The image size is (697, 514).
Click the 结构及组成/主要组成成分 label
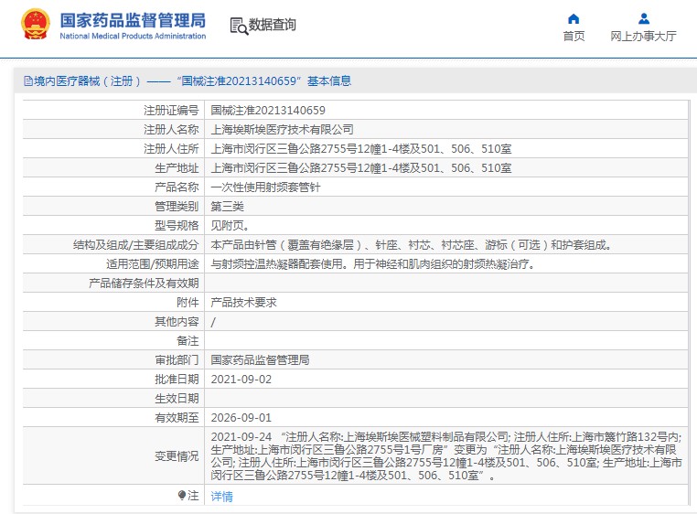coord(136,244)
